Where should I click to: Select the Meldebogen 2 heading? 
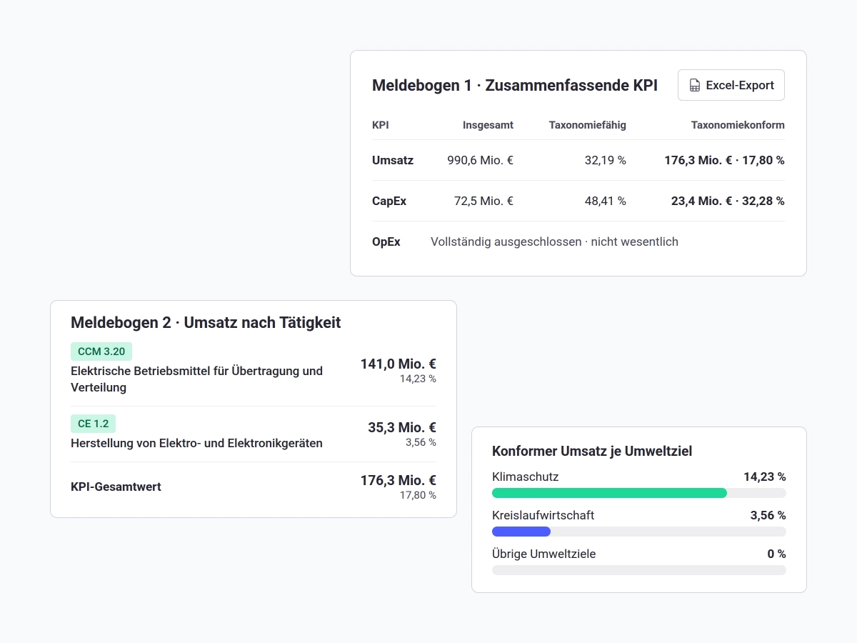206,322
